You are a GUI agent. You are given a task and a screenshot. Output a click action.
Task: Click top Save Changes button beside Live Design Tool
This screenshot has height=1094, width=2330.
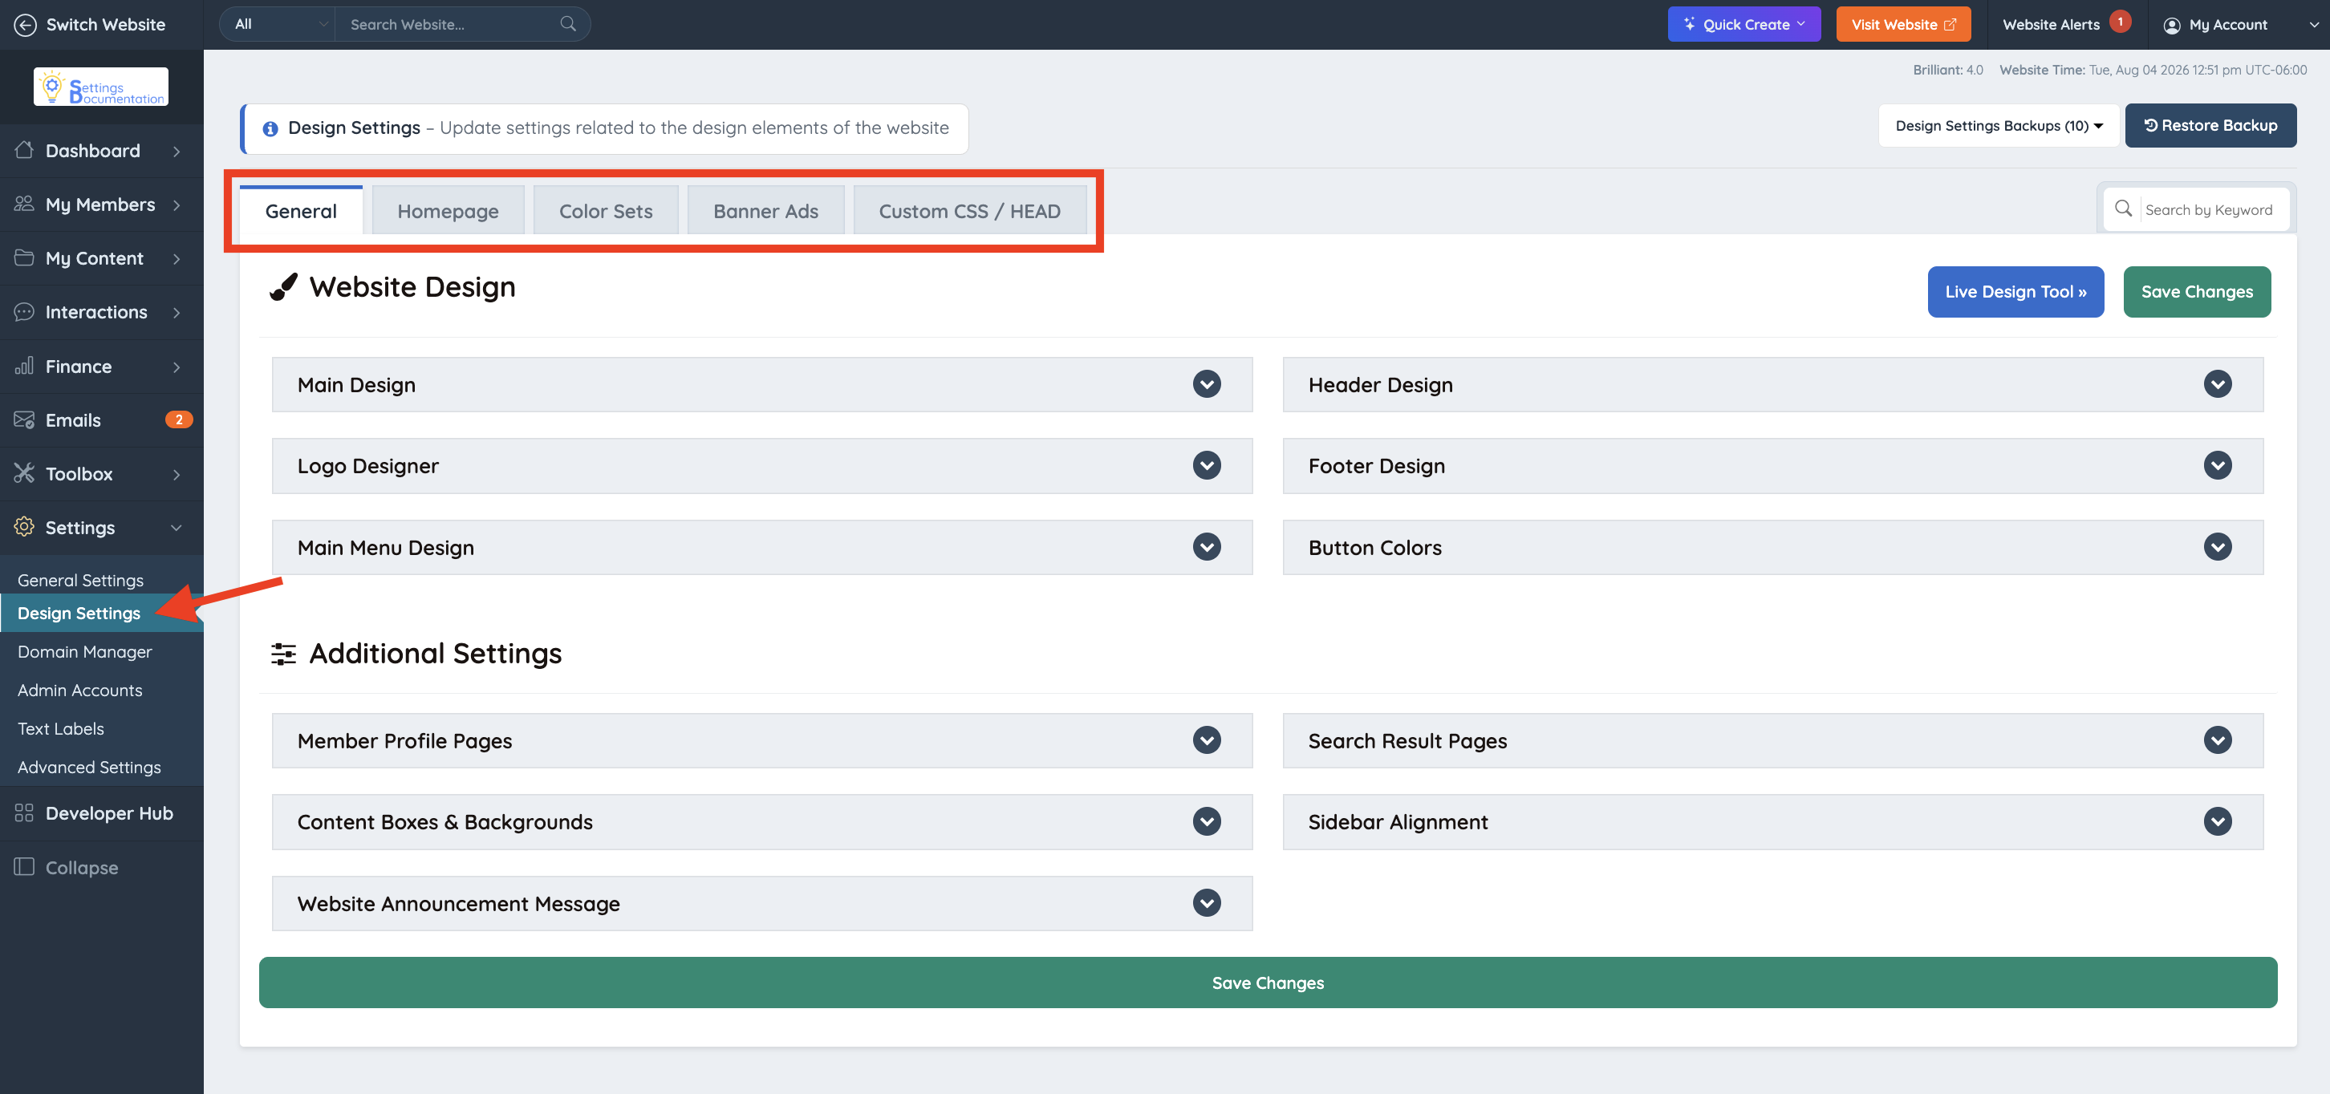(2196, 291)
